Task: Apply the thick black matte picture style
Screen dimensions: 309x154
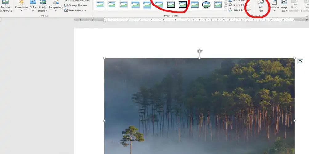Action: coord(183,5)
